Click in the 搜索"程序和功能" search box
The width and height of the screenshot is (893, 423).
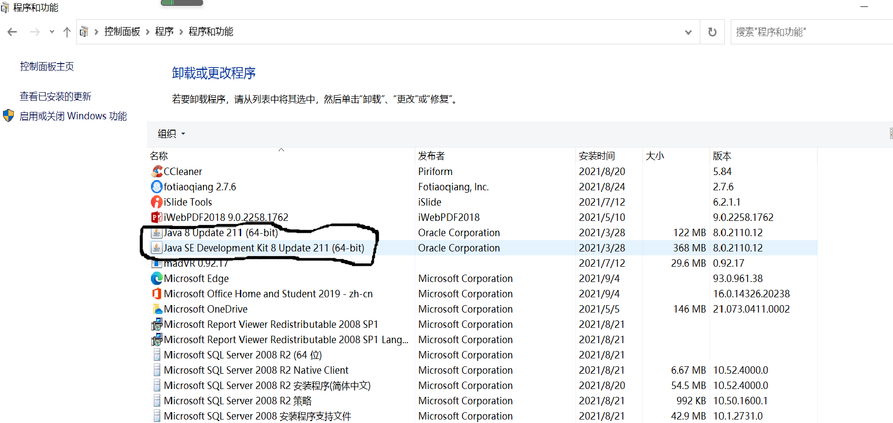tap(812, 32)
